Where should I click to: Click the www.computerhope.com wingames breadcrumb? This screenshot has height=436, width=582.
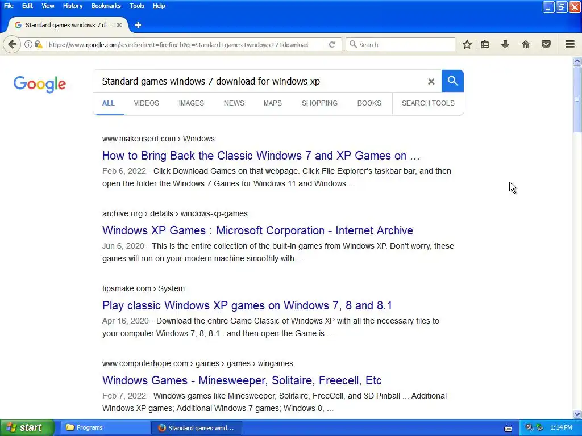tap(198, 363)
